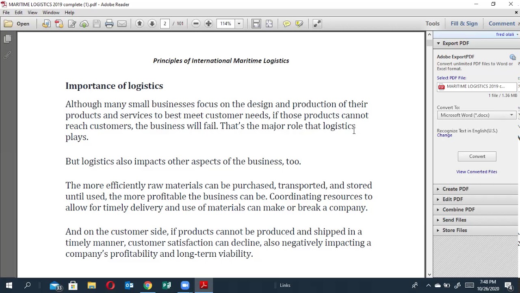520x293 pixels.
Task: Click the email envelope icon
Action: pos(122,24)
